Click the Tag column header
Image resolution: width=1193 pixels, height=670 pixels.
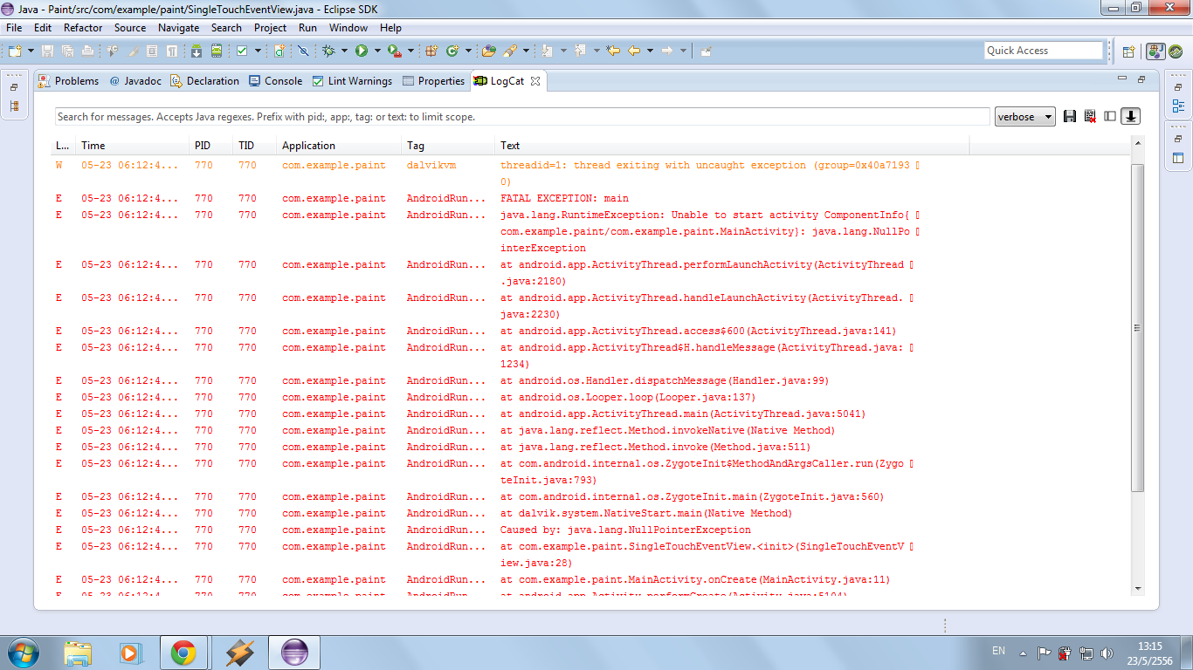pos(449,146)
